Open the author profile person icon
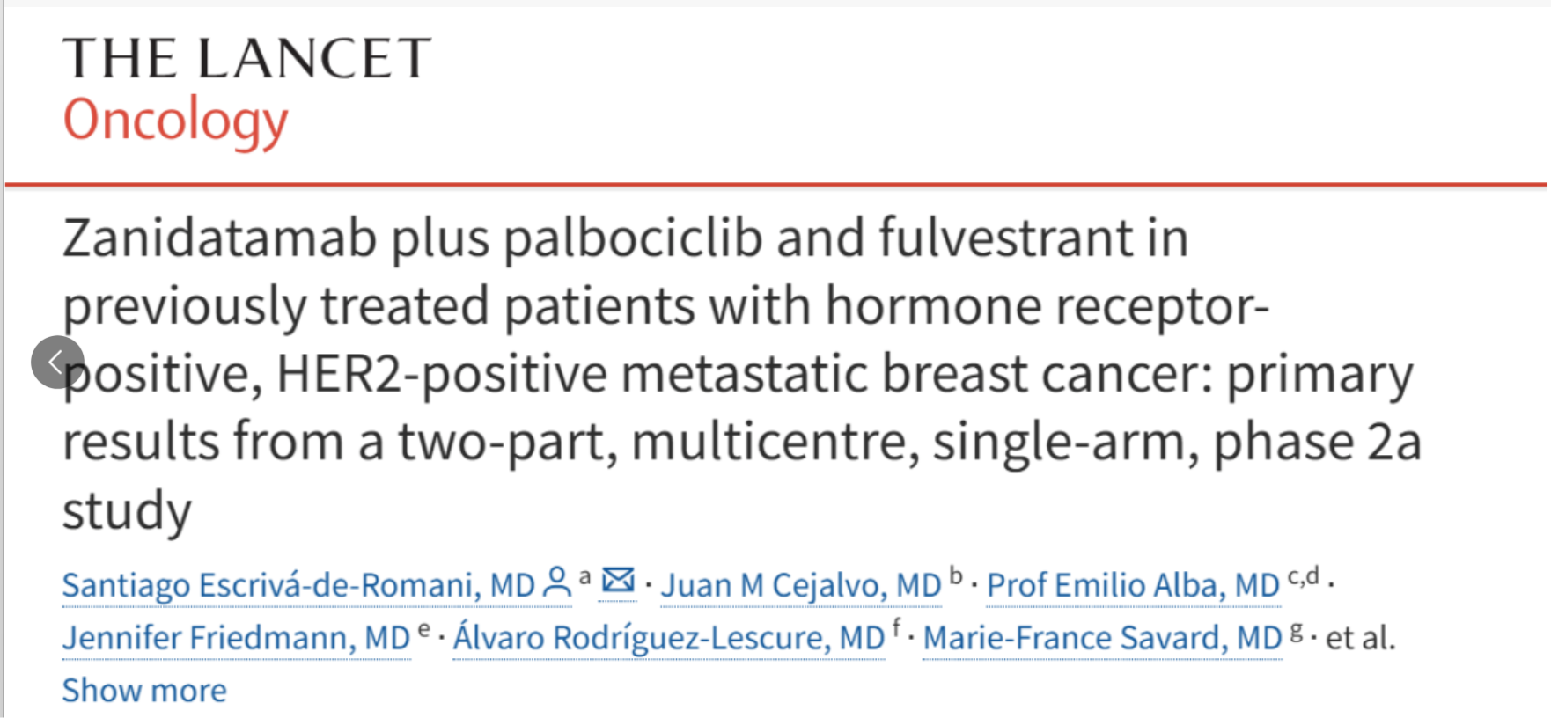Image resolution: width=1551 pixels, height=718 pixels. click(x=557, y=582)
